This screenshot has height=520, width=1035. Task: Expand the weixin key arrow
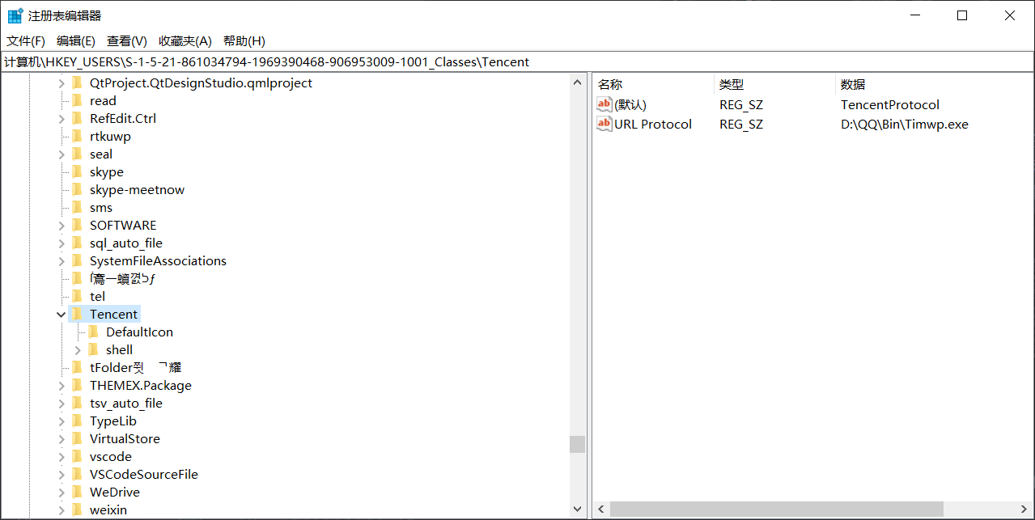click(x=62, y=510)
